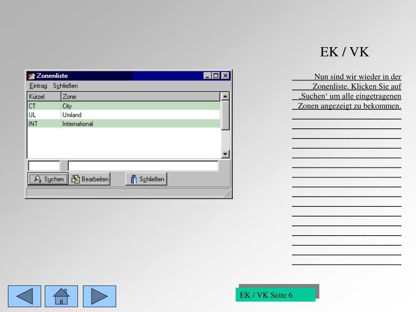The width and height of the screenshot is (416, 312).
Task: Click the Zone column header
Action: (140, 97)
